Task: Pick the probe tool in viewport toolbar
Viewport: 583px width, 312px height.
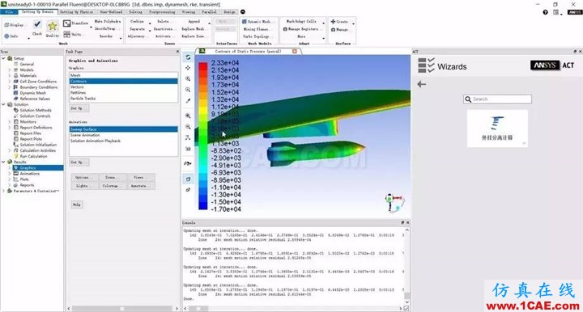Action: point(188,101)
